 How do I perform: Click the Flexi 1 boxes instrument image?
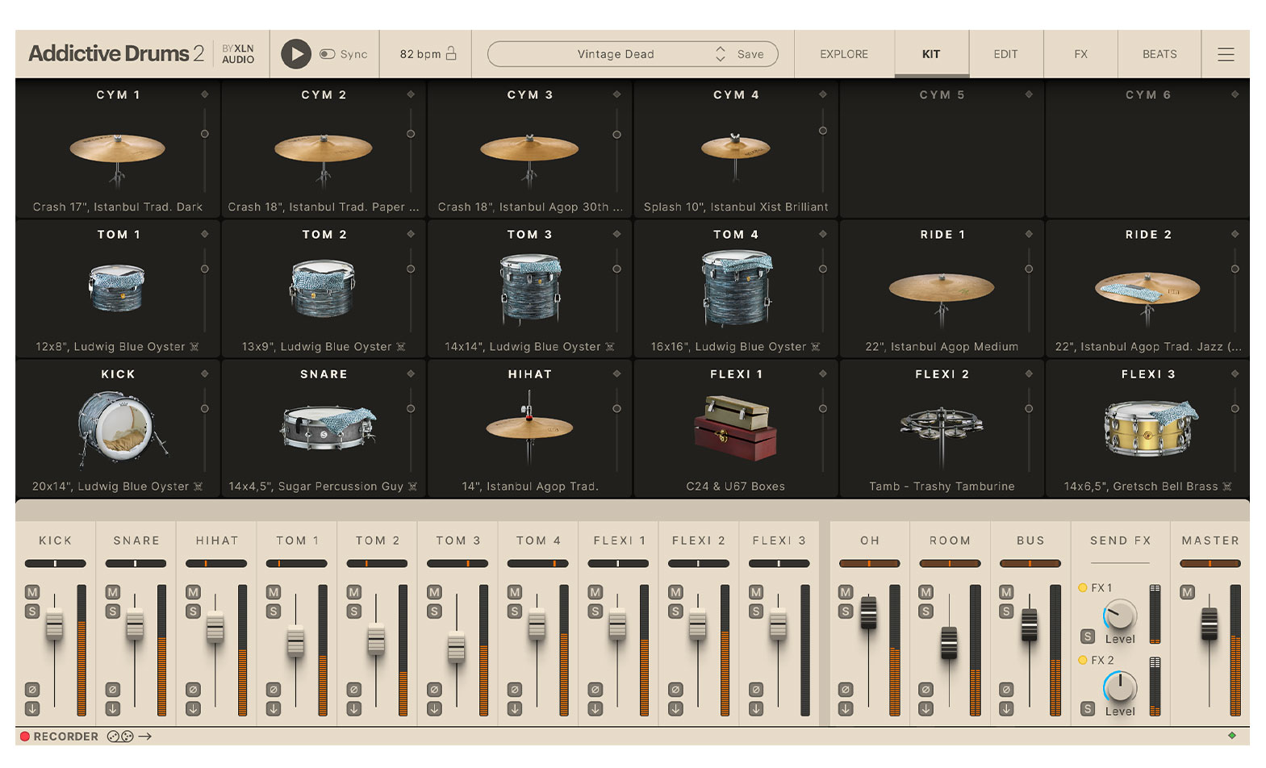pyautogui.click(x=735, y=428)
